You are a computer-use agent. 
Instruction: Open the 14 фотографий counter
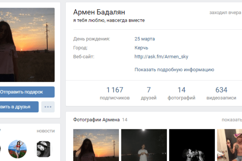pyautogui.click(x=181, y=93)
